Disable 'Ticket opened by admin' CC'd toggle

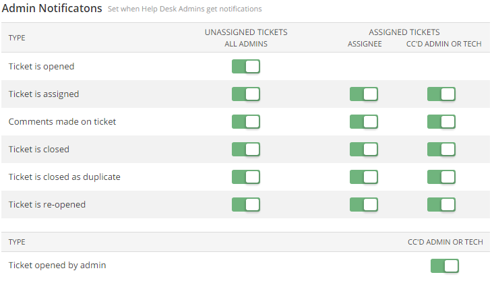(x=444, y=266)
